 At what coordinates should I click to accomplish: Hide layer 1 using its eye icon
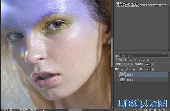tap(117, 75)
